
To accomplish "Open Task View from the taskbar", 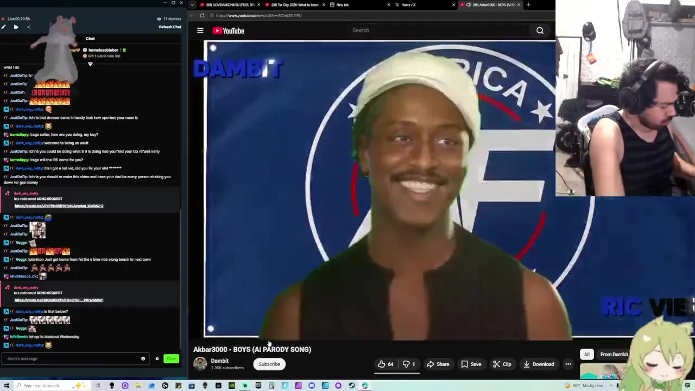I will 97,386.
